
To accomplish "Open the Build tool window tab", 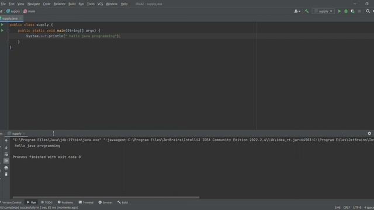I will [x=123, y=202].
